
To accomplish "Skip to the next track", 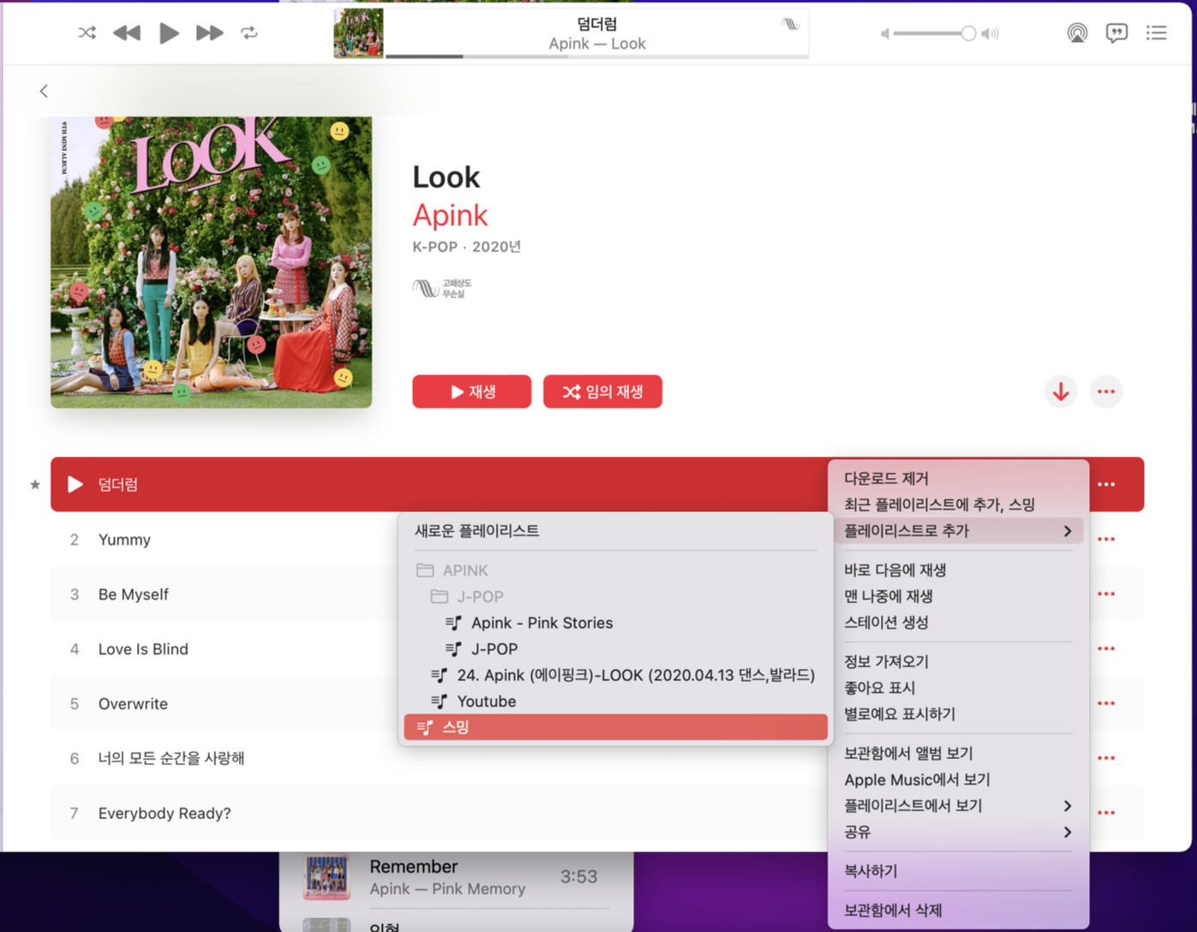I will point(209,33).
